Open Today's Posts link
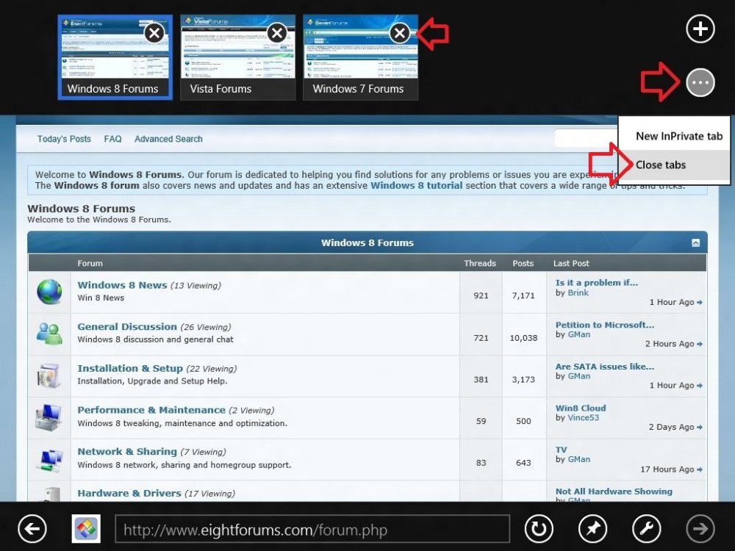The height and width of the screenshot is (551, 735). [64, 139]
